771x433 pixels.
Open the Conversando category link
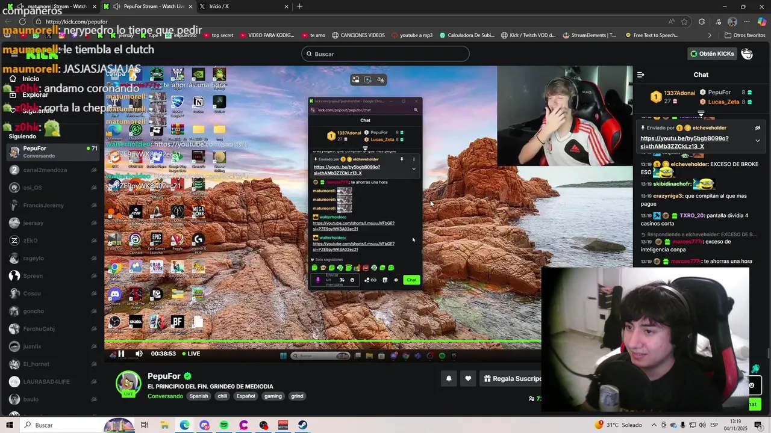165,396
